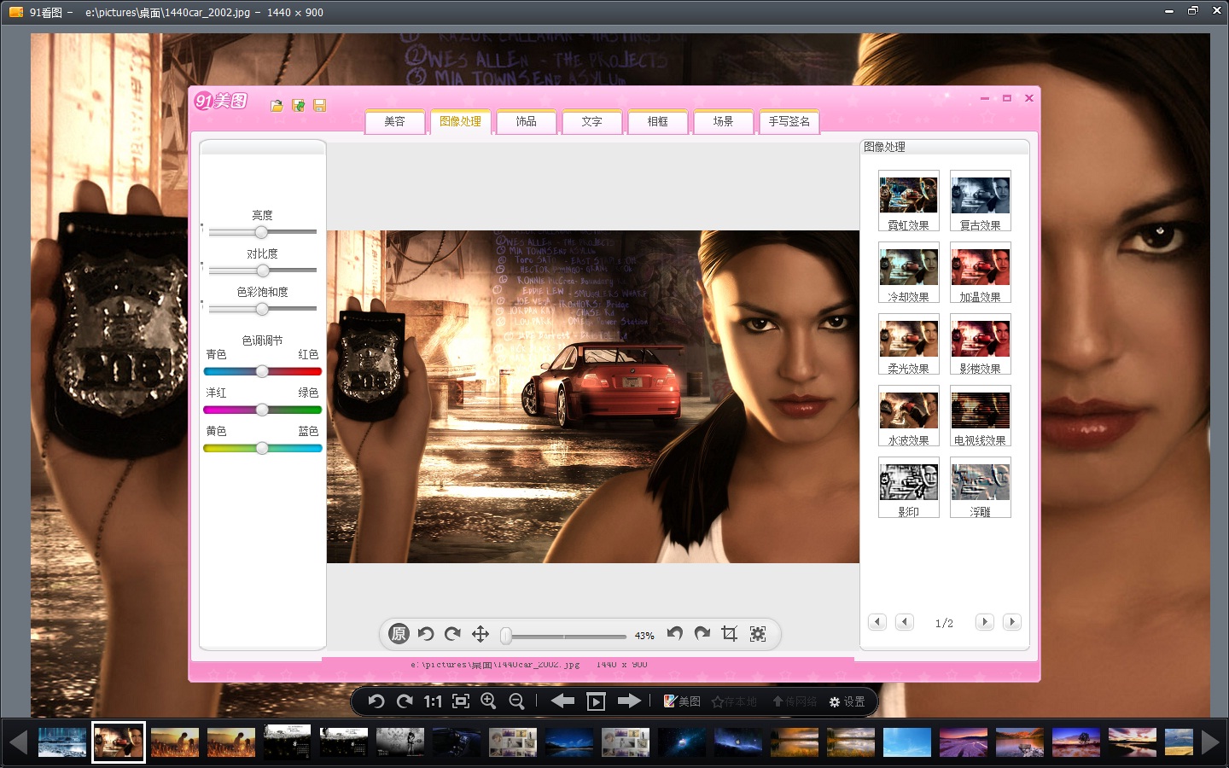Open 设置 settings in viewer toolbar

[847, 701]
